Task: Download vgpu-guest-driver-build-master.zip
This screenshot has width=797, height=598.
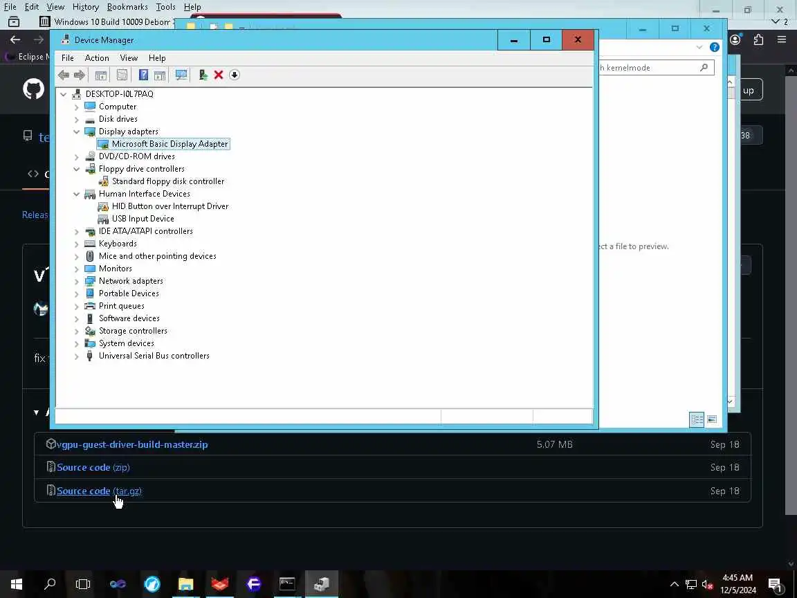Action: coord(132,444)
